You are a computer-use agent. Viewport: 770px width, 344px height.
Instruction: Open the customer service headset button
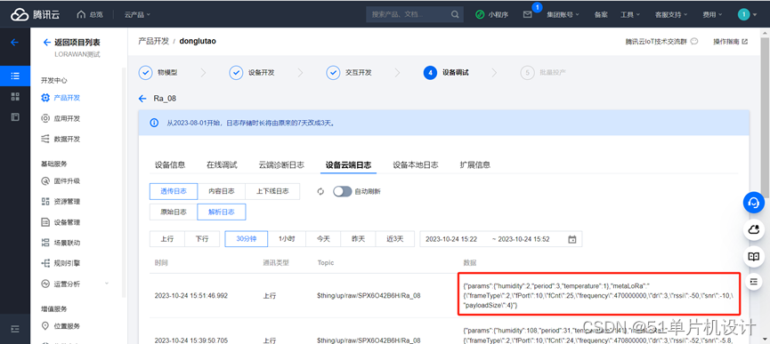pos(754,203)
